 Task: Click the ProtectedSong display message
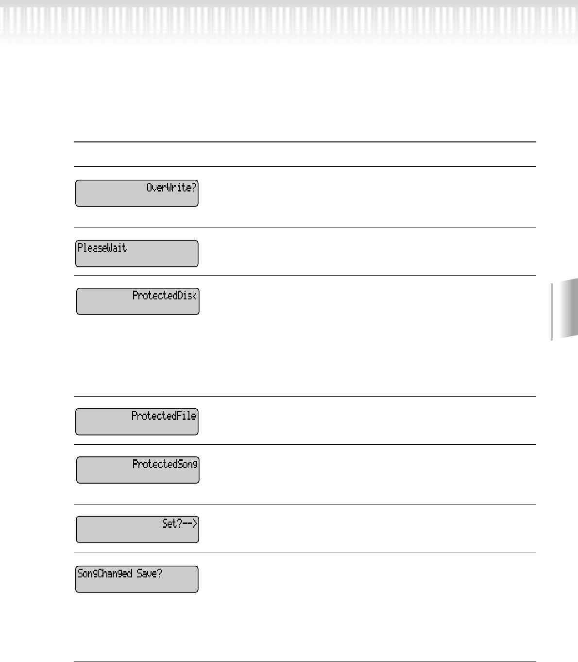pyautogui.click(x=138, y=470)
